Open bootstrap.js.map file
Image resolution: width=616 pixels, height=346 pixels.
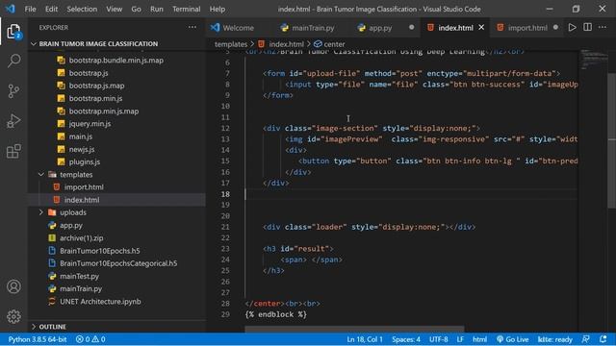[96, 86]
